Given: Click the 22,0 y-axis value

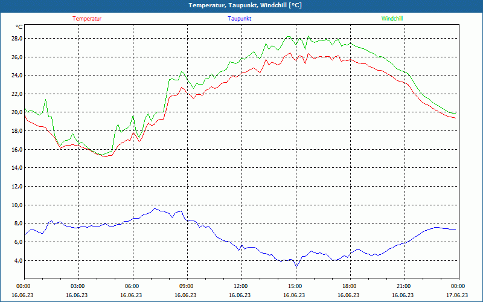Looking at the screenshot, I should (x=17, y=94).
